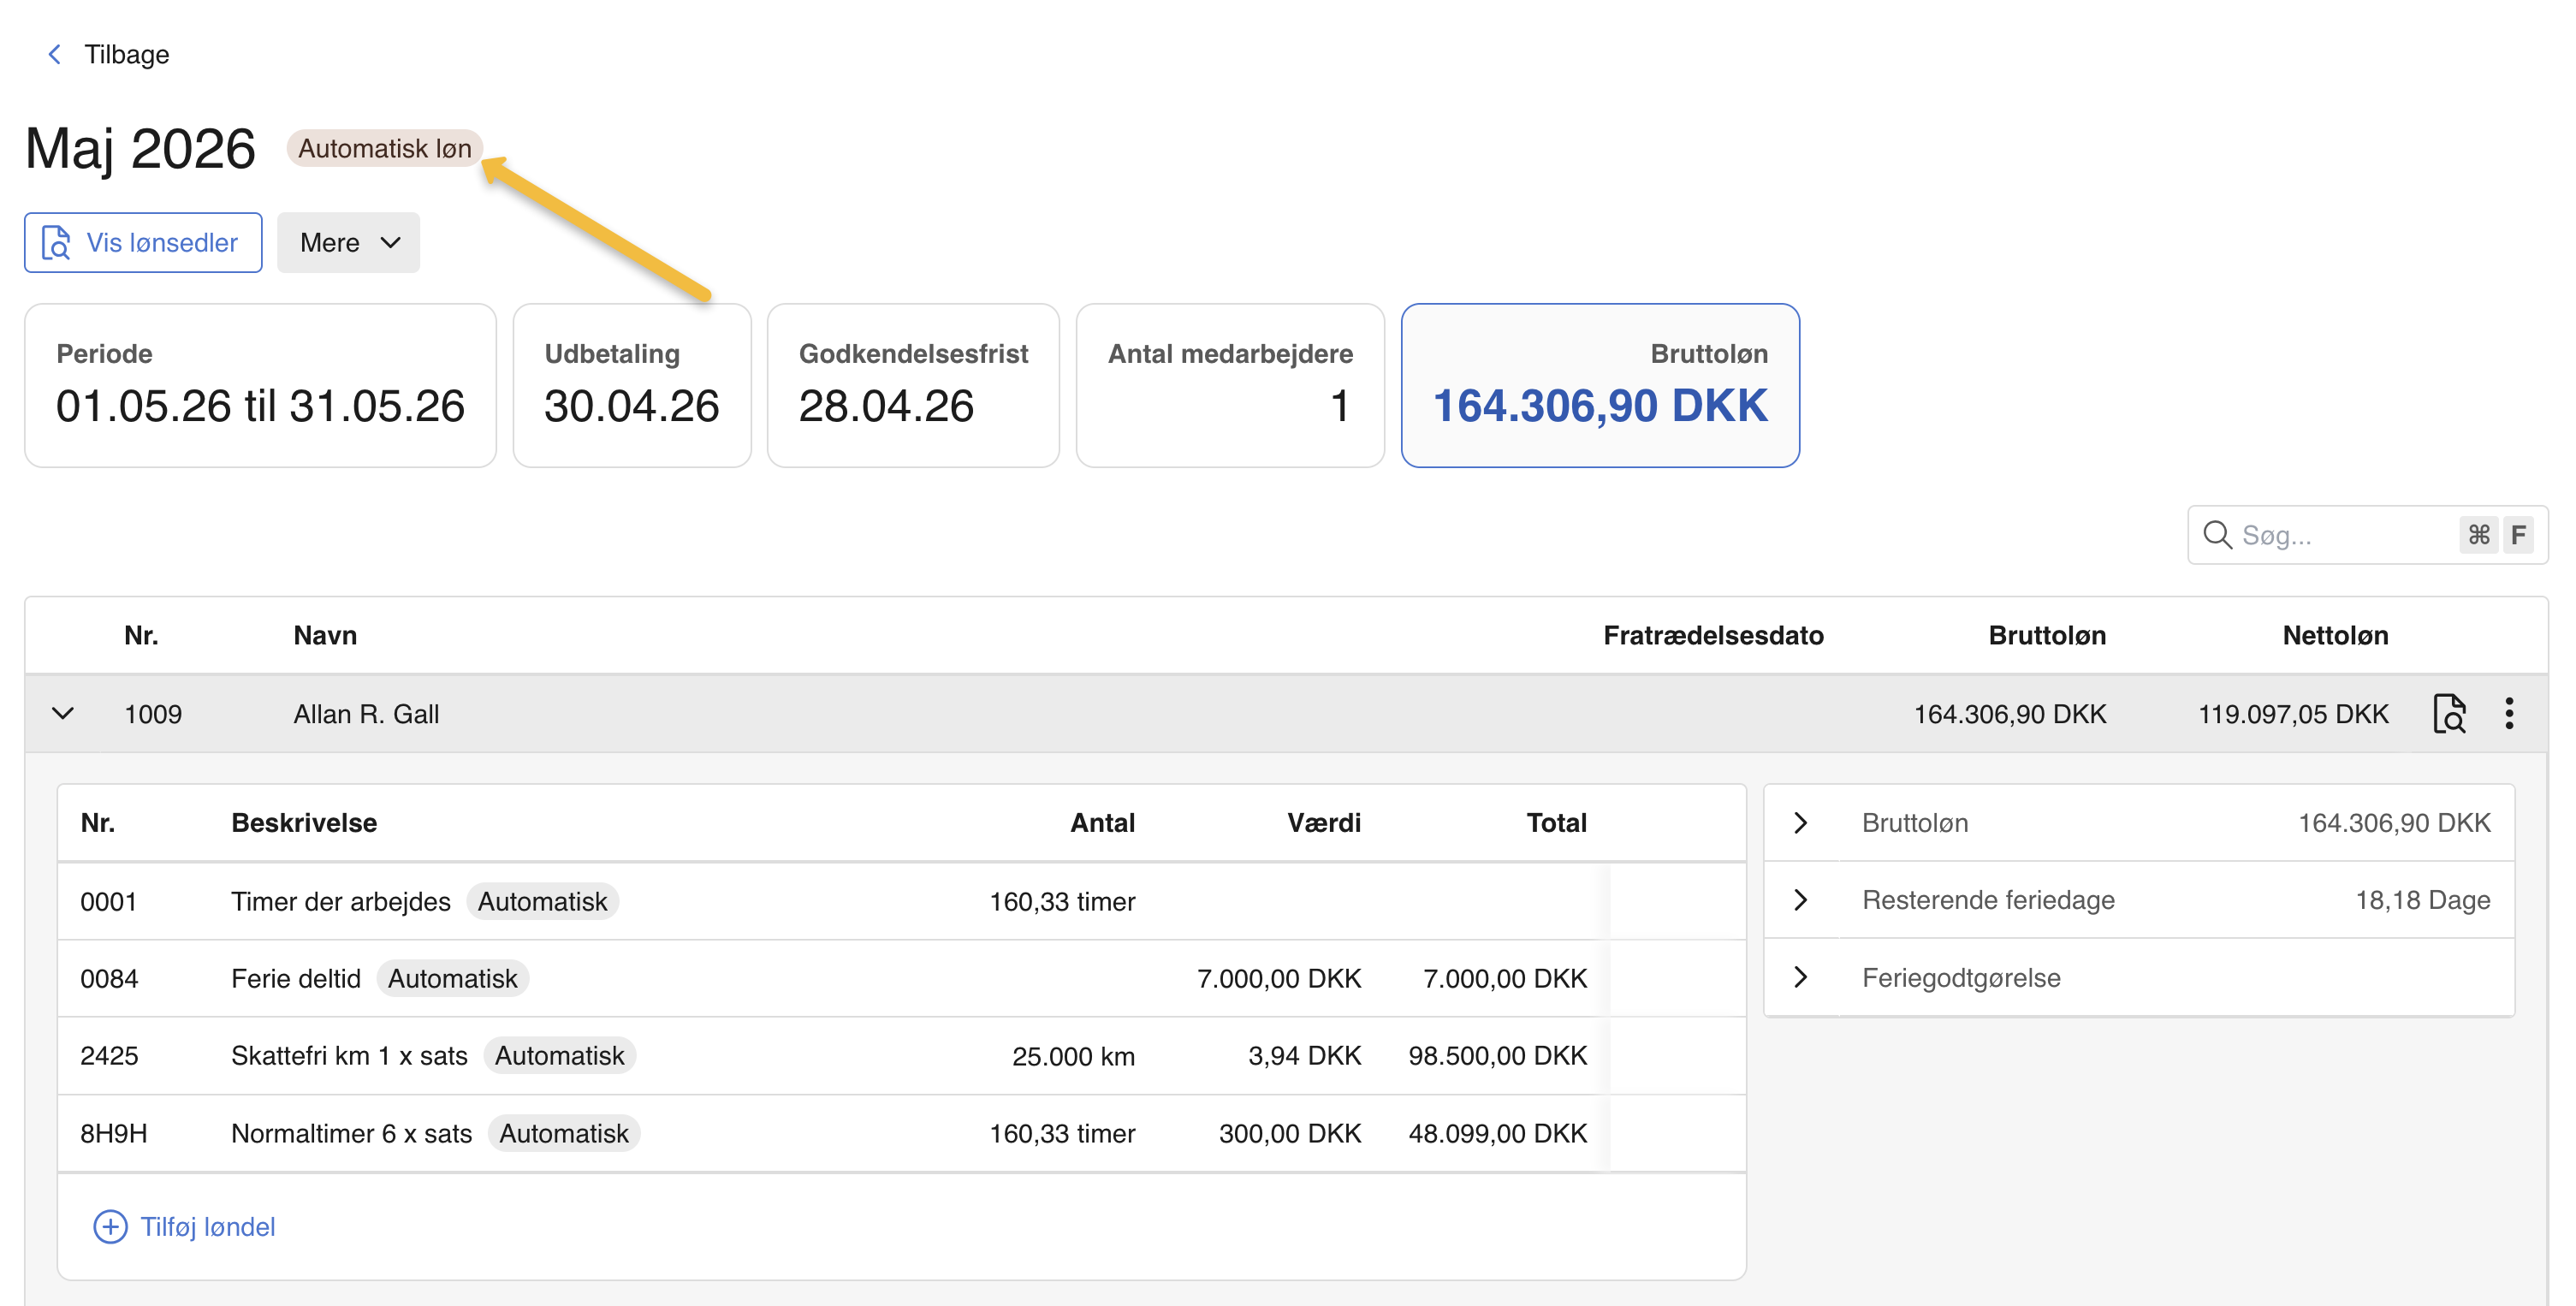
Task: Focus the Søg search input field
Action: (x=2340, y=535)
